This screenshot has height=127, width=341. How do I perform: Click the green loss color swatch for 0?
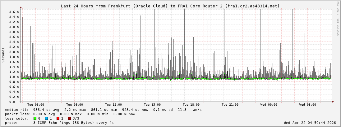(35, 118)
